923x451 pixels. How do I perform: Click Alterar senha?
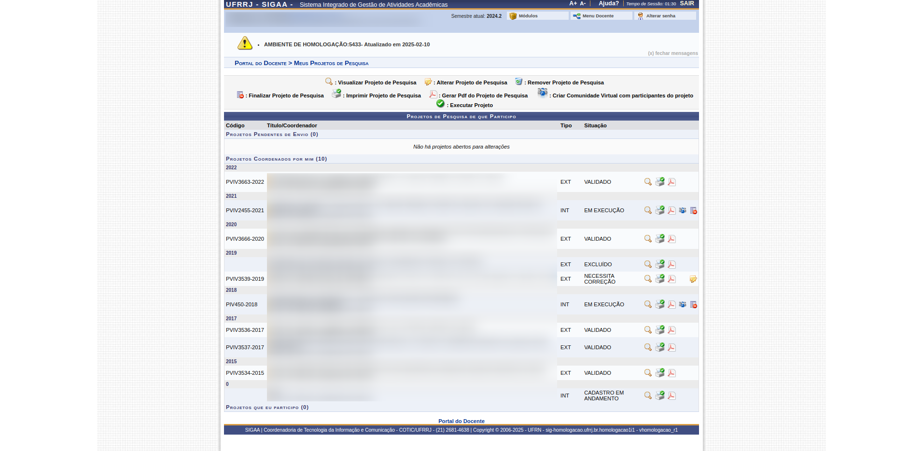pyautogui.click(x=660, y=16)
